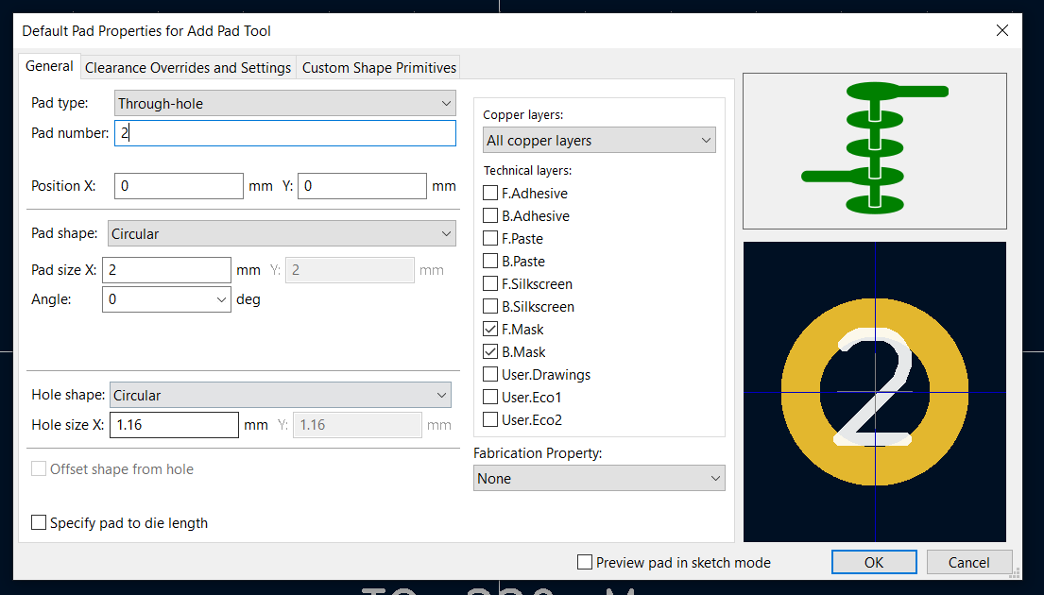
Task: Open the Angle value dropdown arrow
Action: [x=222, y=299]
